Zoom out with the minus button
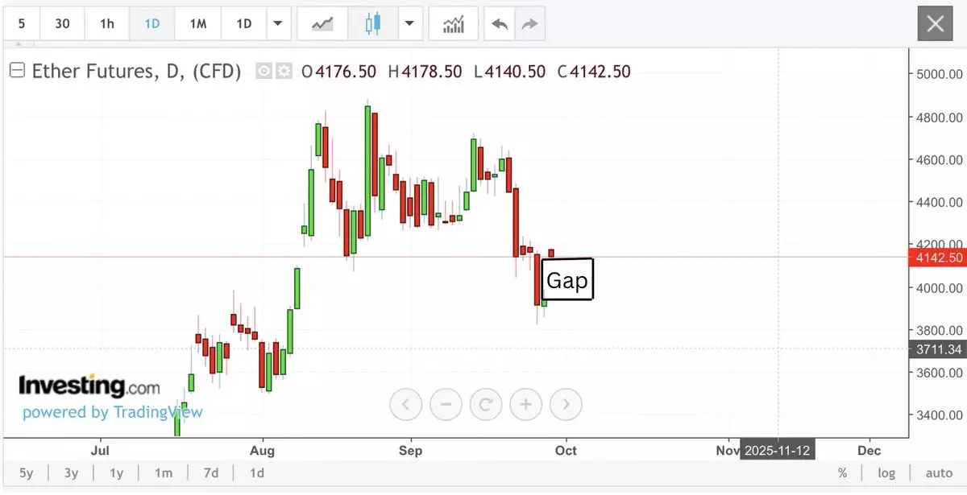The width and height of the screenshot is (967, 495). (x=446, y=404)
